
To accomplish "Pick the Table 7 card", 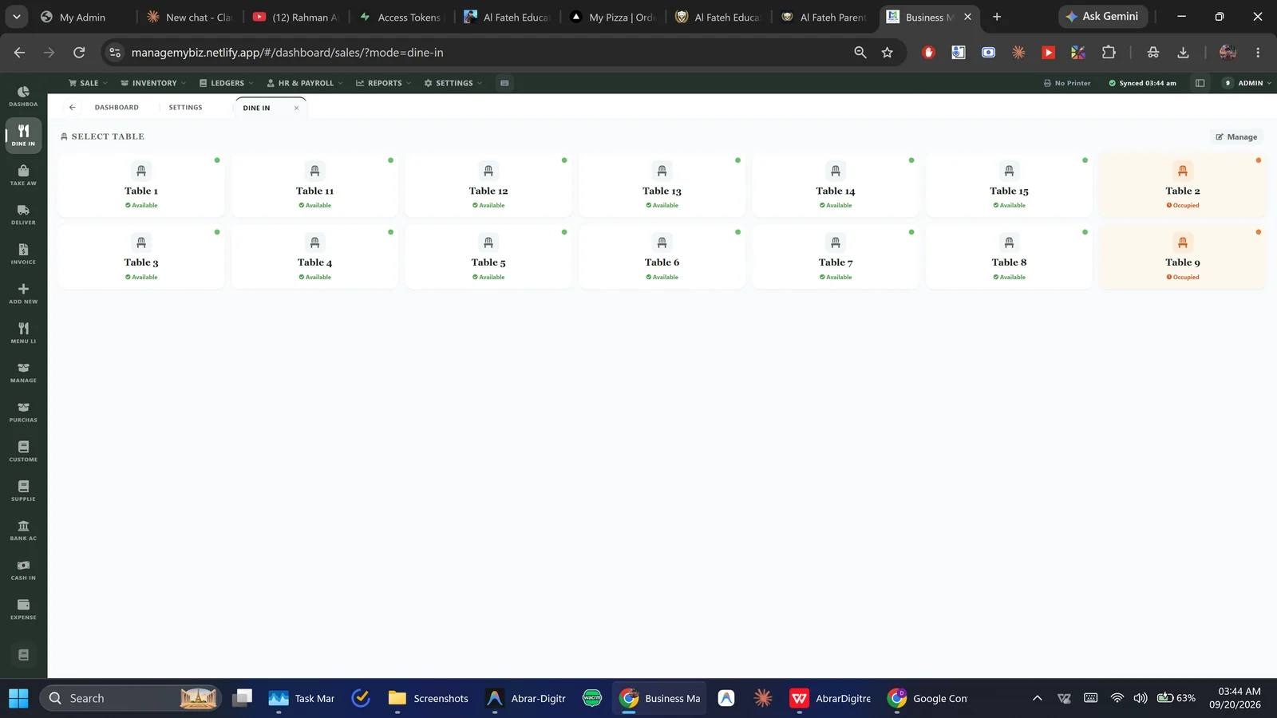I will coord(836,257).
